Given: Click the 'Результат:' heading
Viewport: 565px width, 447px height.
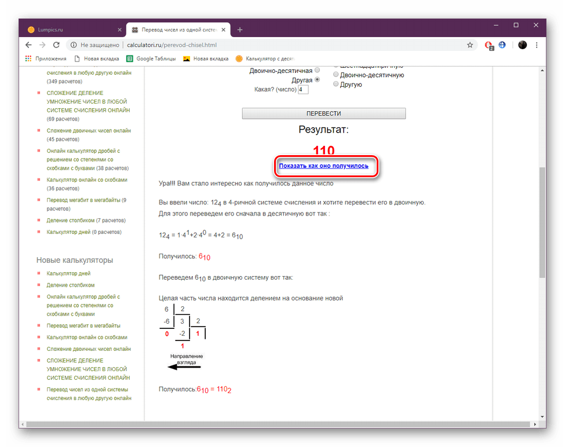Looking at the screenshot, I should pos(323,130).
